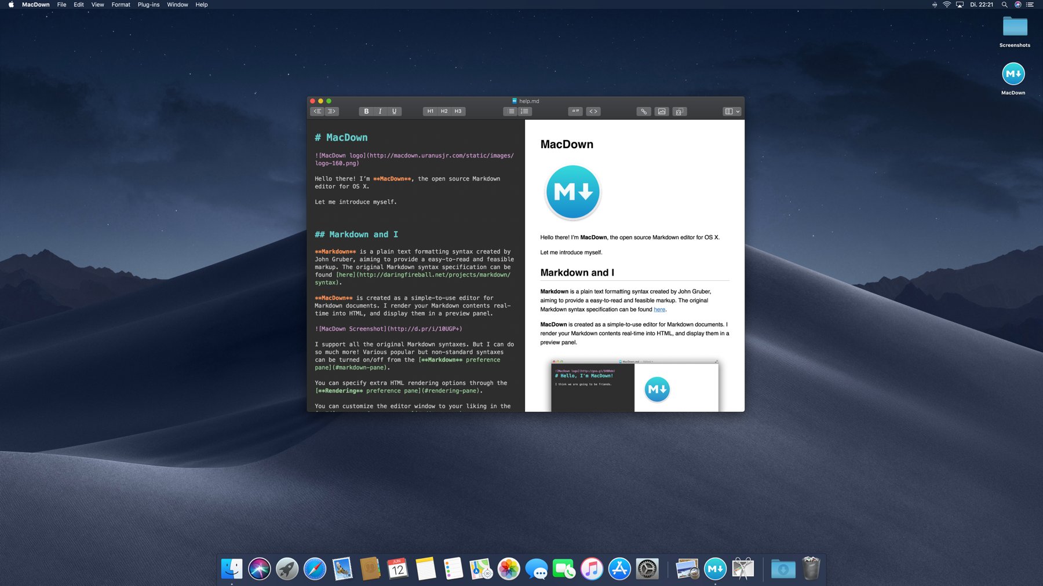Apply blockquote using the quote-marks button
The image size is (1043, 586).
click(x=575, y=111)
